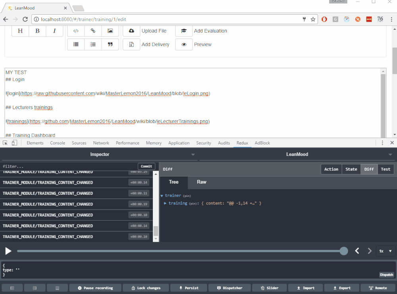Click the numbered list icon
Screen dimensions: 397x294
coord(93,44)
